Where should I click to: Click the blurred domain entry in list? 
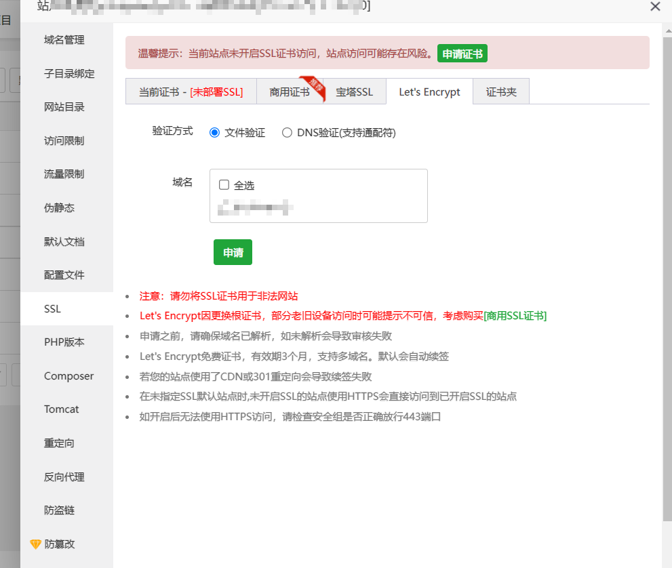[x=256, y=207]
